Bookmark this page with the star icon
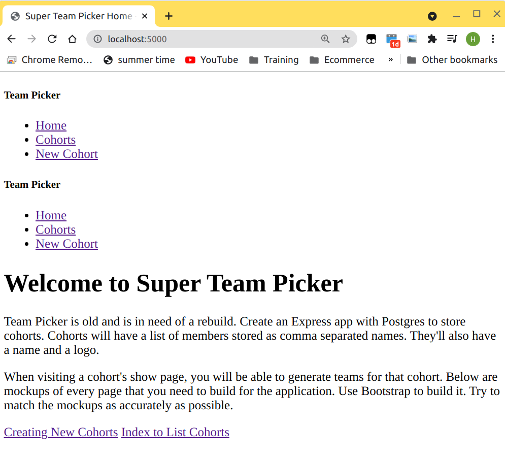Viewport: 505px width, 459px height. click(x=346, y=39)
